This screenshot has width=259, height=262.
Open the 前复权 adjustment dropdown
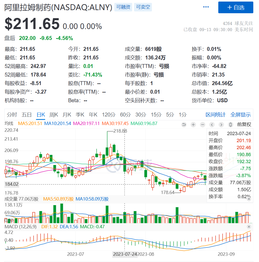[x=244, y=125]
